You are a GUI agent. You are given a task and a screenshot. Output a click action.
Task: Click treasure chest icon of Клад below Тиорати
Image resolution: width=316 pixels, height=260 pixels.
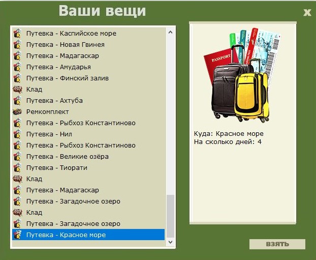coord(17,179)
